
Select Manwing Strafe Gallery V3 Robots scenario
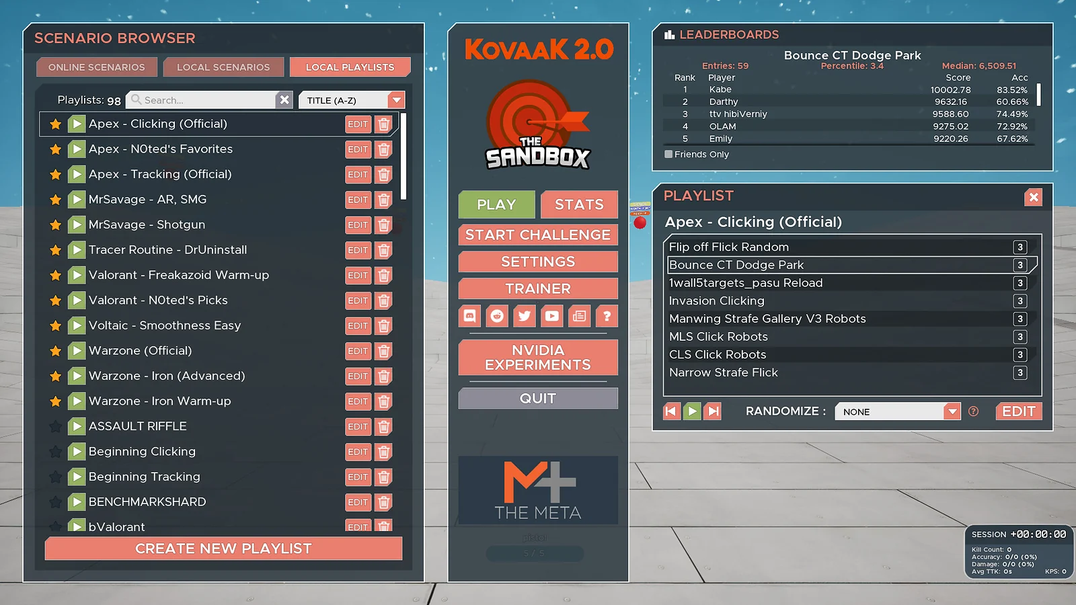point(851,319)
